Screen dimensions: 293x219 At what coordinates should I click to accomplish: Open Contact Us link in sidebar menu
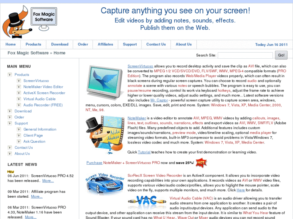[x=24, y=147]
